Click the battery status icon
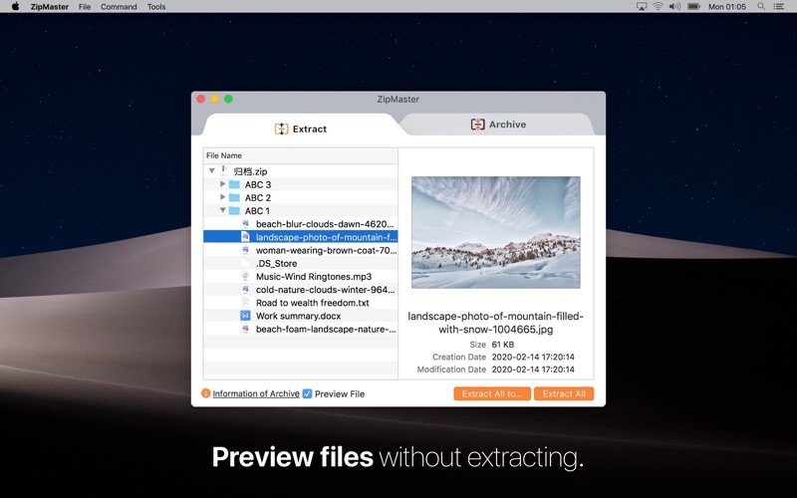Image resolution: width=797 pixels, height=498 pixels. point(693,7)
